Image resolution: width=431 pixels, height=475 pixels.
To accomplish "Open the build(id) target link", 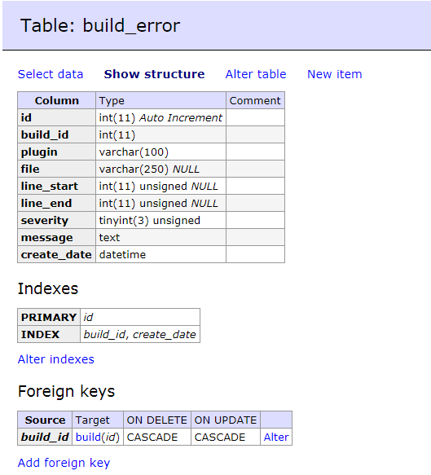I will pyautogui.click(x=98, y=438).
